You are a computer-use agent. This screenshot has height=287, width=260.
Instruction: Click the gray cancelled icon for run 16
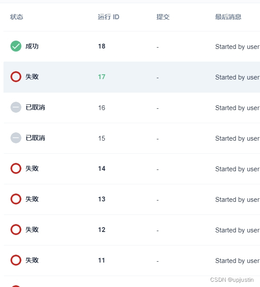pyautogui.click(x=16, y=107)
